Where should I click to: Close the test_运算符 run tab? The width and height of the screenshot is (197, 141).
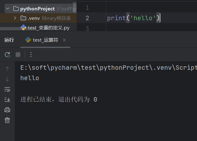pos(64,40)
